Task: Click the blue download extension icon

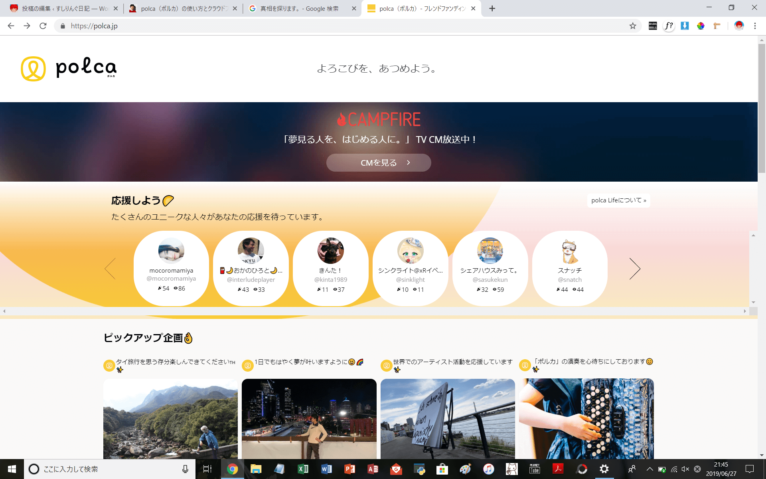Action: click(x=685, y=26)
